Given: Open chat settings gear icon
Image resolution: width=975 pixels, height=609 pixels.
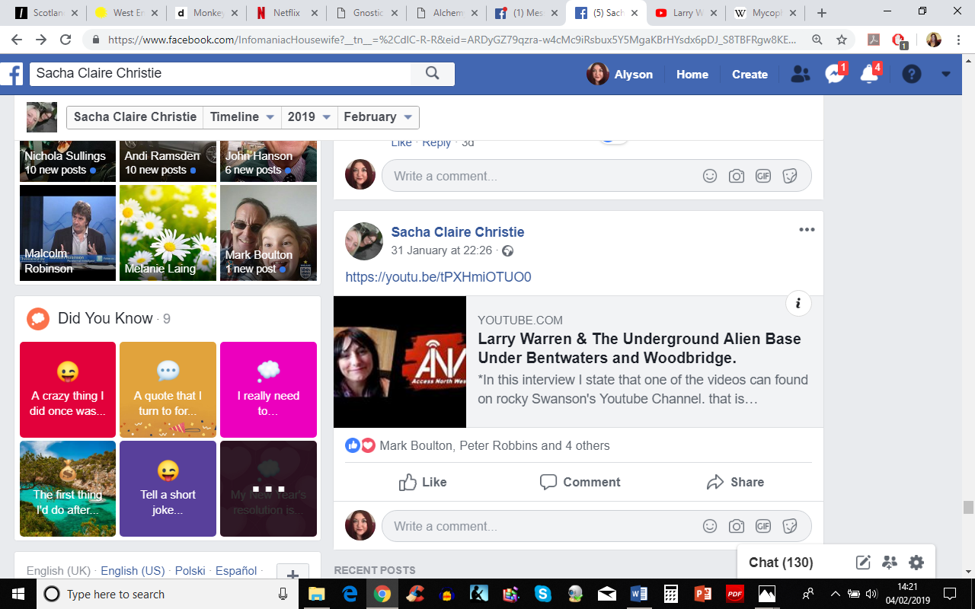Looking at the screenshot, I should (916, 563).
